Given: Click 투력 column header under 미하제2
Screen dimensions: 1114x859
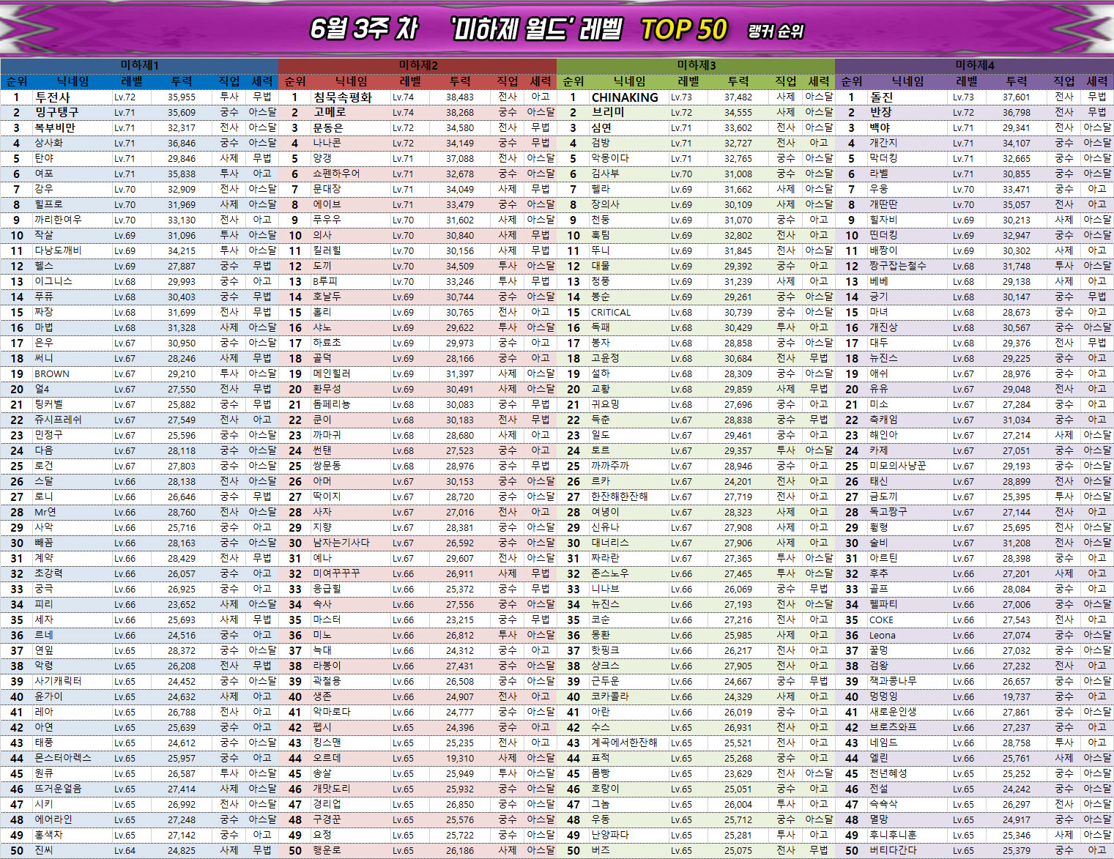Looking at the screenshot, I should pyautogui.click(x=460, y=81).
